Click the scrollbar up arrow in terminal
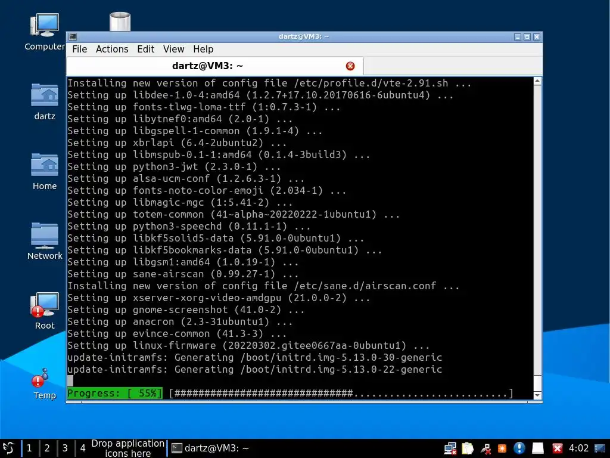Image resolution: width=610 pixels, height=458 pixels. pyautogui.click(x=537, y=81)
